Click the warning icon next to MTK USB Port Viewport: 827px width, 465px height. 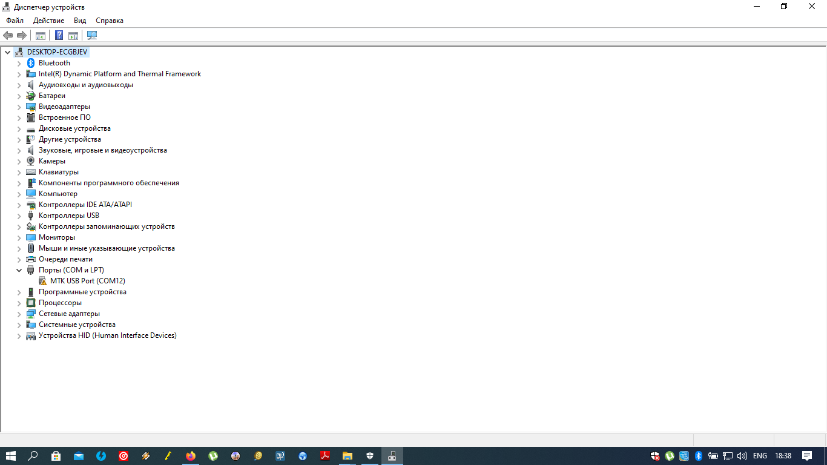[x=42, y=281]
